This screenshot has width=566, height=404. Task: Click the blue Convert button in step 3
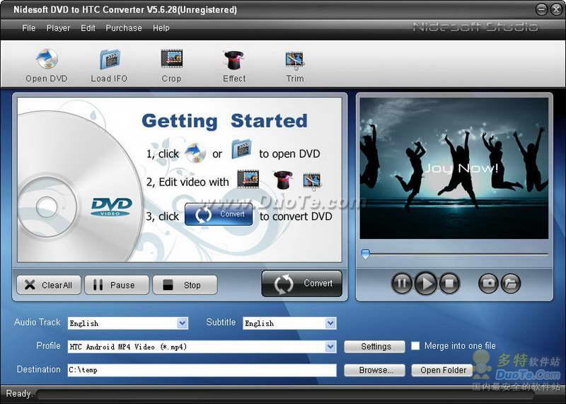[219, 214]
